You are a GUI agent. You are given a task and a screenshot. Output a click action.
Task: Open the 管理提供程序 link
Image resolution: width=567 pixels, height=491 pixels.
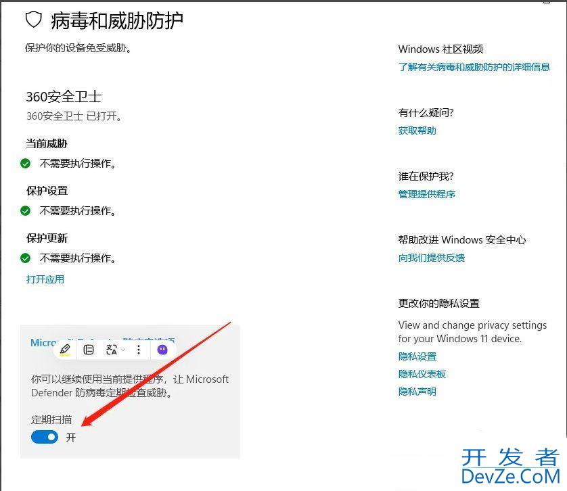[x=427, y=194]
